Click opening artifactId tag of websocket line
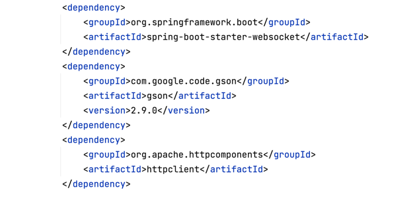This screenshot has height=199, width=416. [115, 37]
